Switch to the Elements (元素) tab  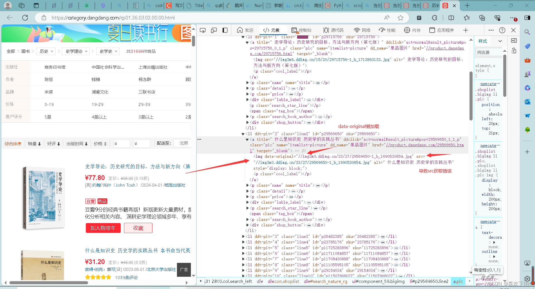(271, 30)
